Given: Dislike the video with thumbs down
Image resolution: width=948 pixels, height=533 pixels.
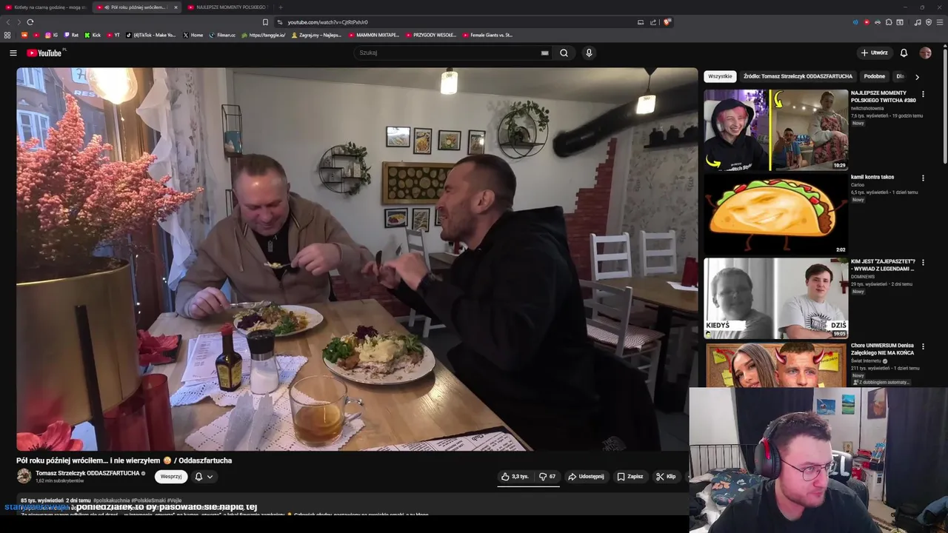Looking at the screenshot, I should pos(547,477).
